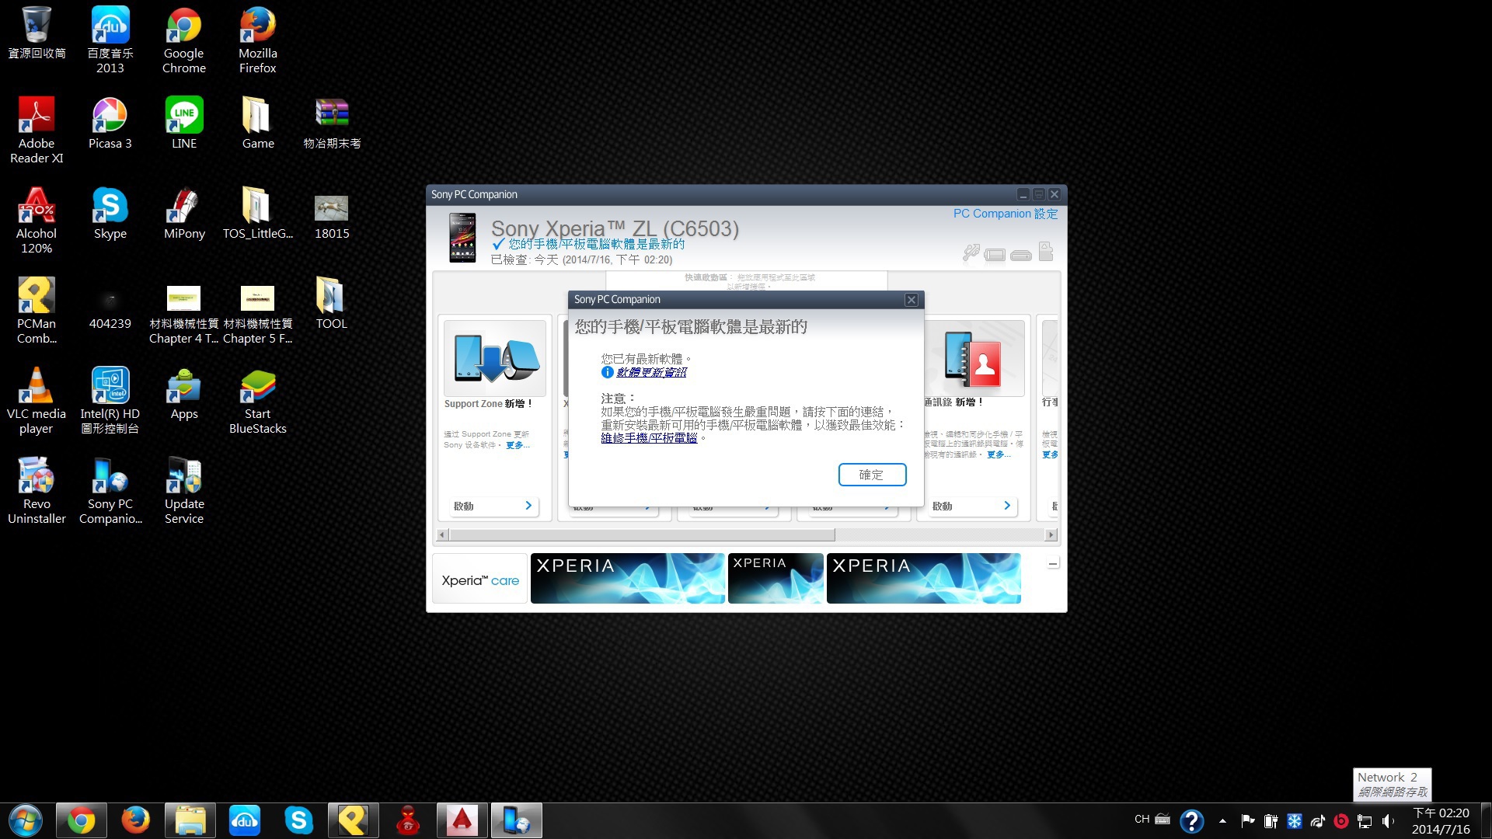Select VLC media player desktop icon
This screenshot has width=1492, height=839.
pyautogui.click(x=37, y=401)
